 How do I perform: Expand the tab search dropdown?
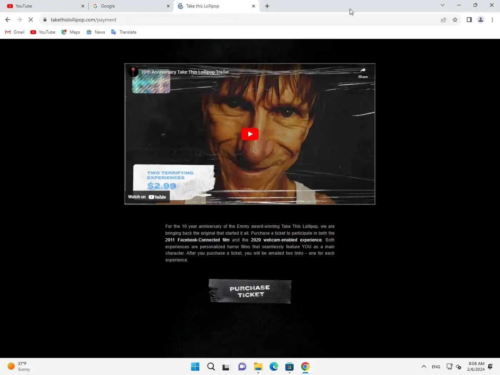pos(442,5)
